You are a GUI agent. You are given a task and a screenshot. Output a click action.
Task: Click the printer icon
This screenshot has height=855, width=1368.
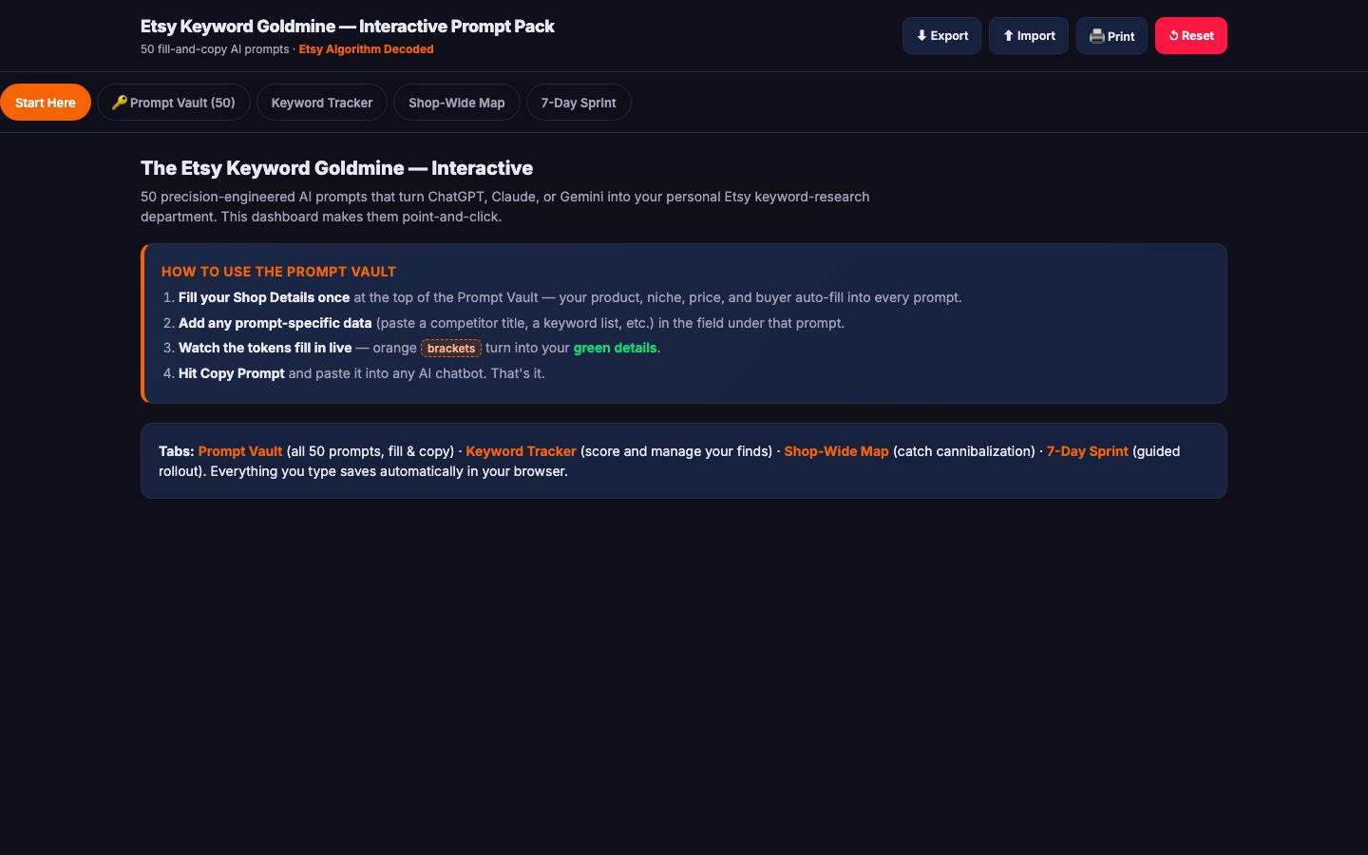click(1096, 36)
